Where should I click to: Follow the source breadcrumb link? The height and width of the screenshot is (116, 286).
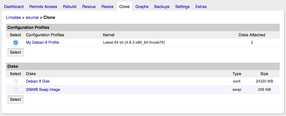[32, 17]
